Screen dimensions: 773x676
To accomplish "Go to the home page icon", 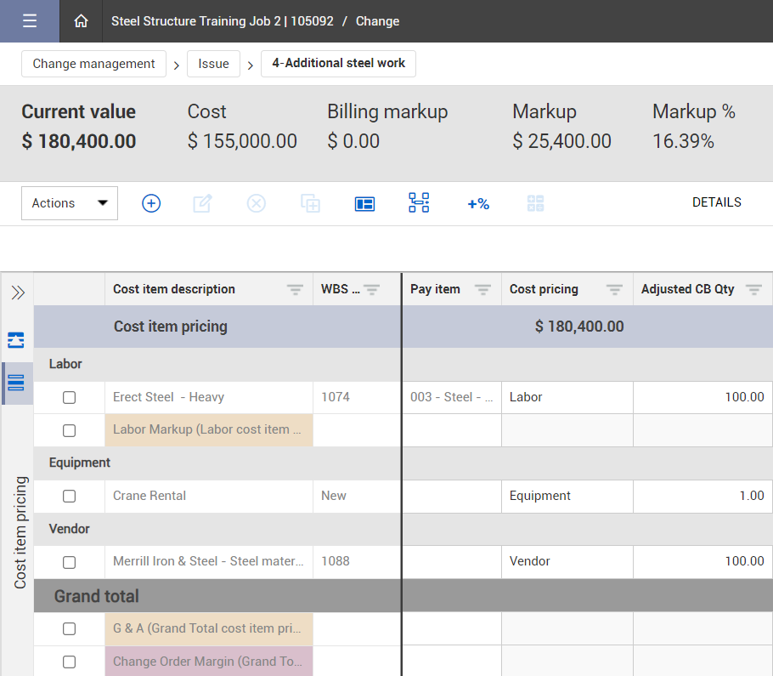I will point(82,21).
